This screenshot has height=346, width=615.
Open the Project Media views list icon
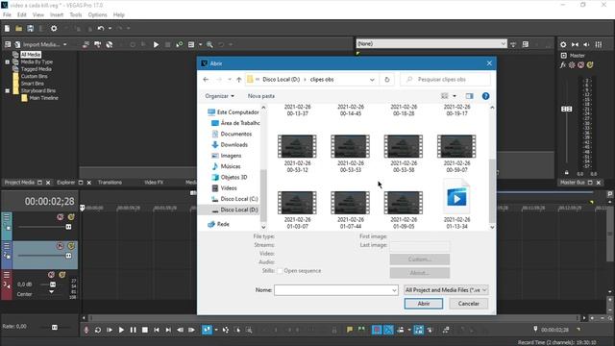click(191, 44)
